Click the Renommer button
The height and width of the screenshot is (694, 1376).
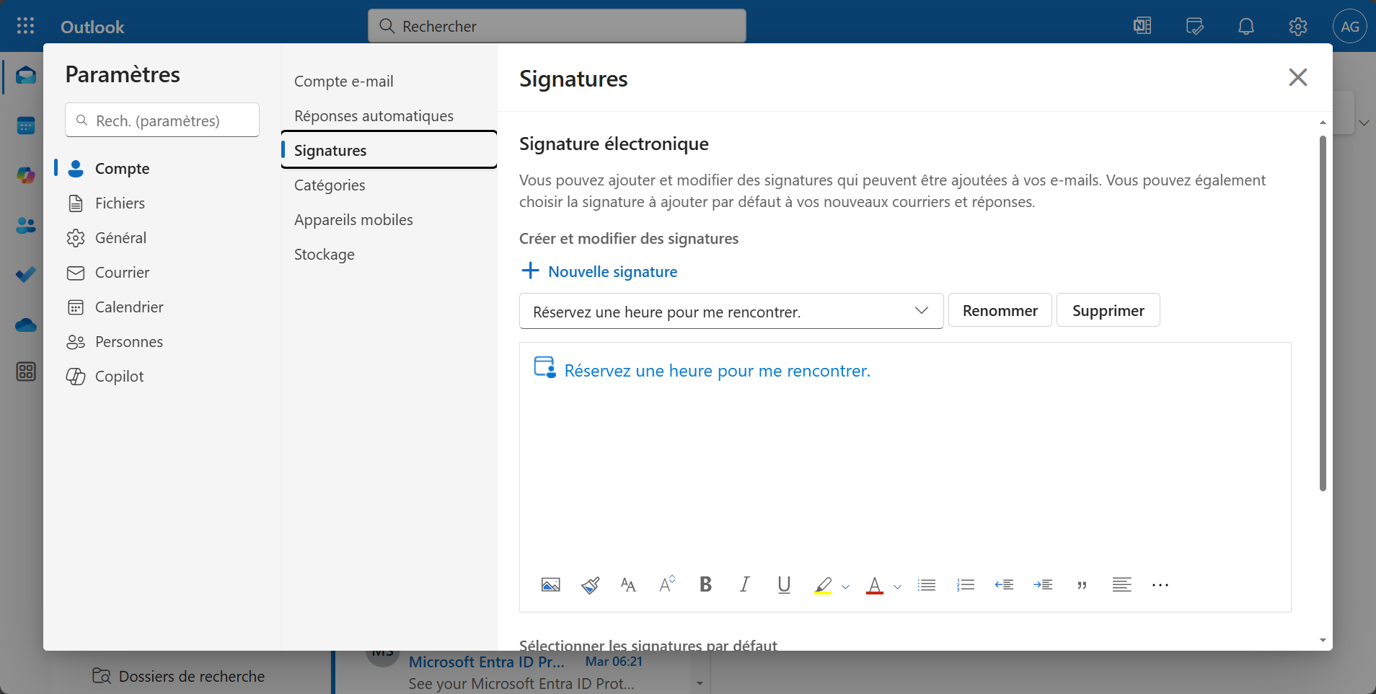[x=1000, y=311]
